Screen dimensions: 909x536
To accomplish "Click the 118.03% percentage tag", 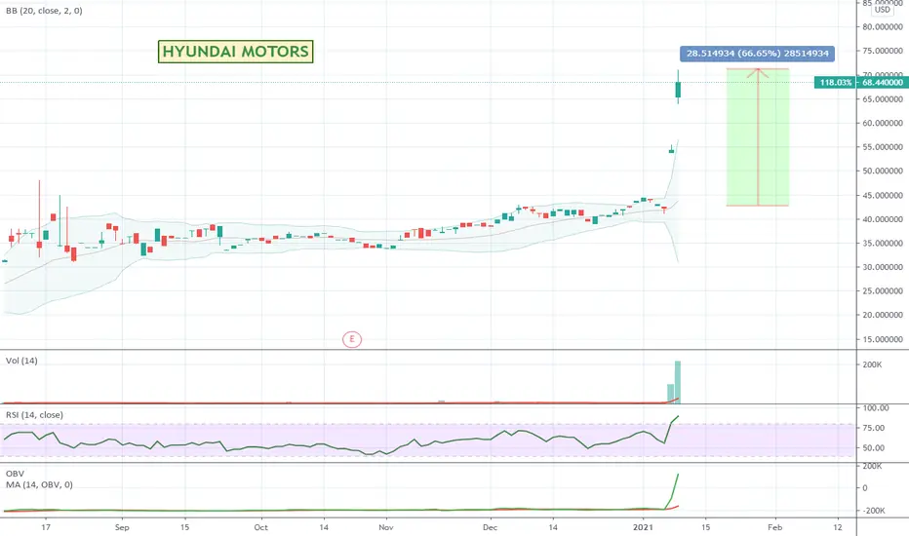I will pos(836,82).
